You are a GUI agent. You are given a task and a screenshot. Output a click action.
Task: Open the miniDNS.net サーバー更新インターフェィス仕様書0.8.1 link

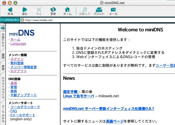click(108, 109)
